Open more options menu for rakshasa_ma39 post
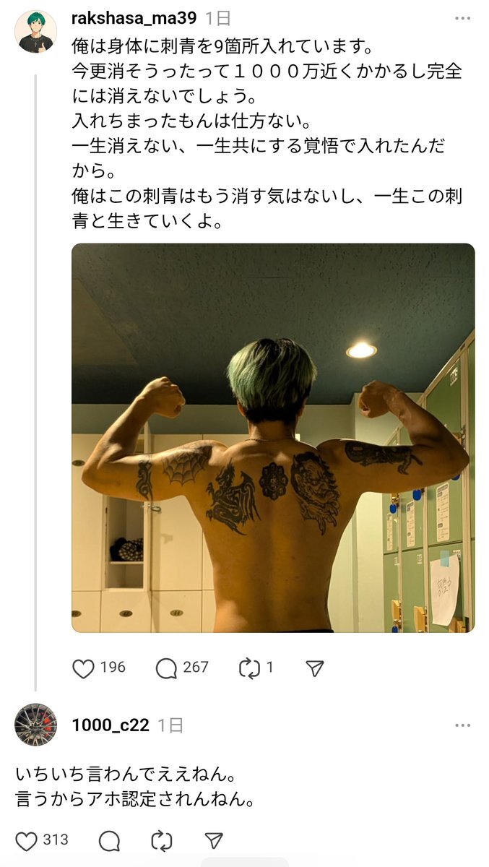 pyautogui.click(x=463, y=18)
